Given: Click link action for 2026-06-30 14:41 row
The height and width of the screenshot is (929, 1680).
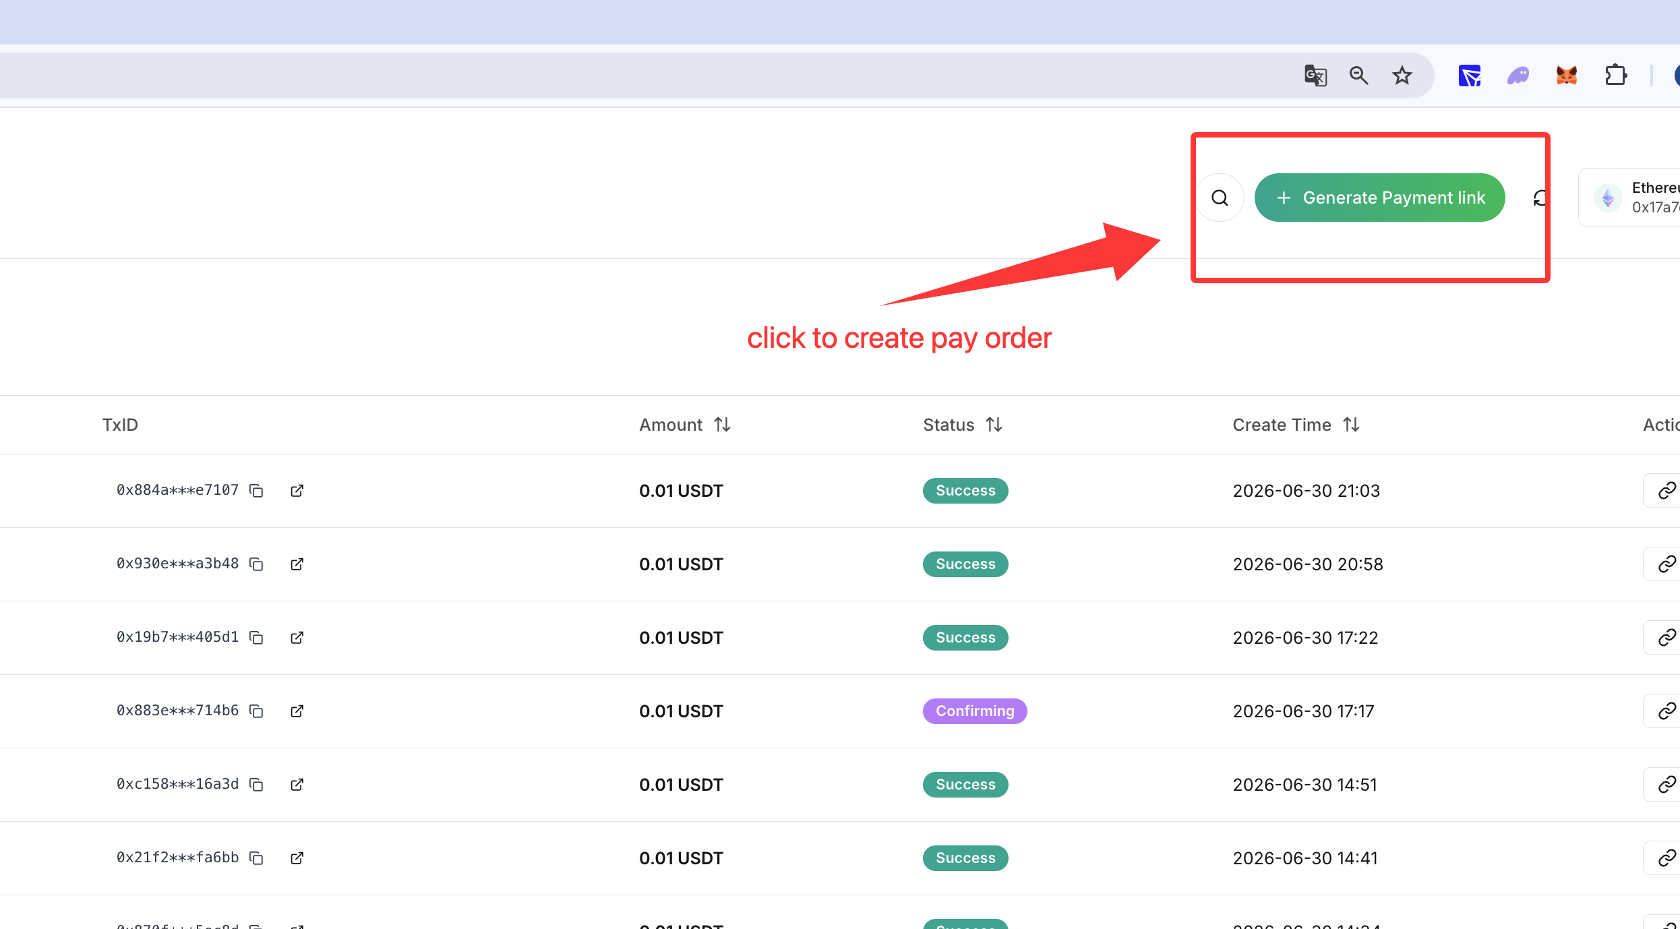Looking at the screenshot, I should 1662,858.
